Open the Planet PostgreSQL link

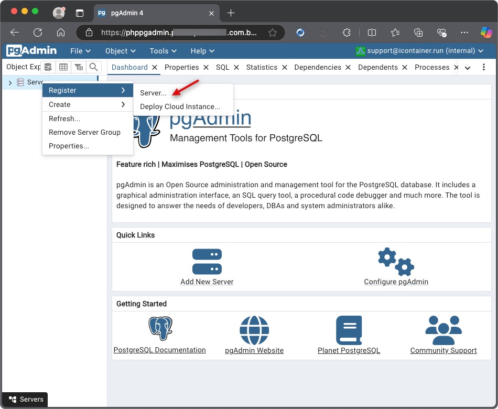(x=349, y=350)
